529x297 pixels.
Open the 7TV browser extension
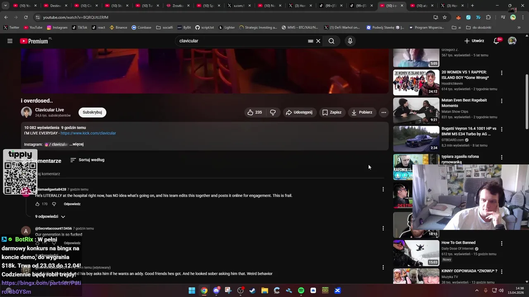478,17
